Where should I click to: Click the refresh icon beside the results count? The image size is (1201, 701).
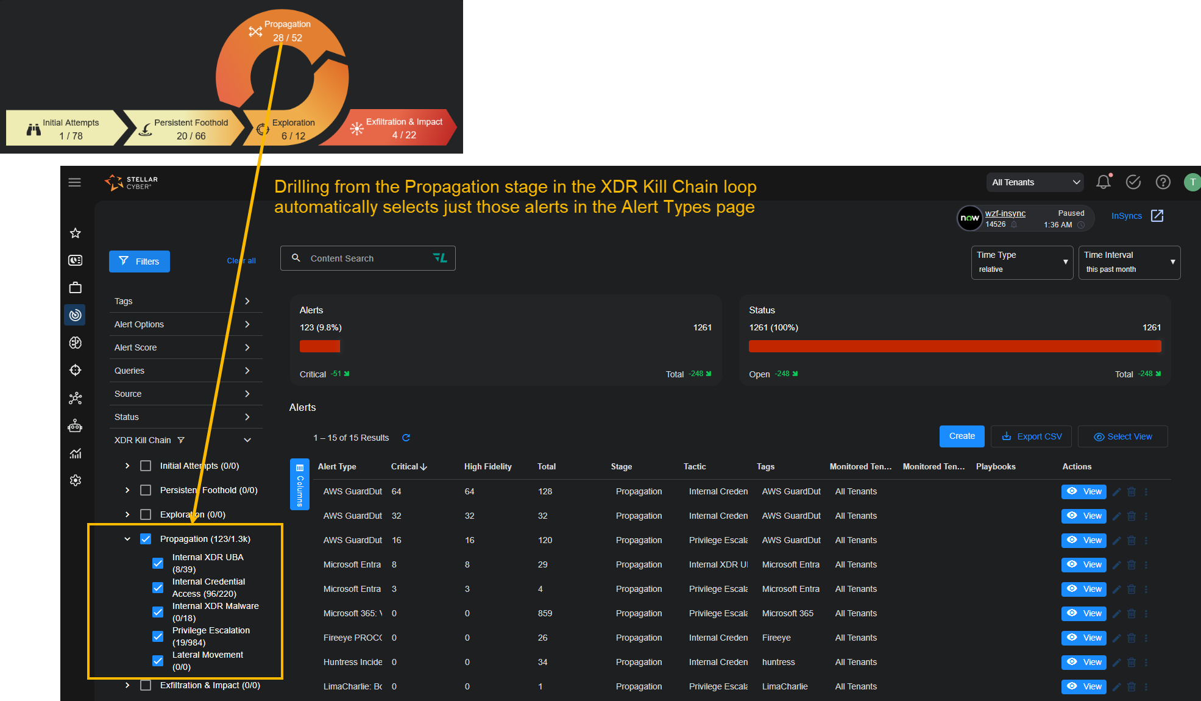point(406,438)
